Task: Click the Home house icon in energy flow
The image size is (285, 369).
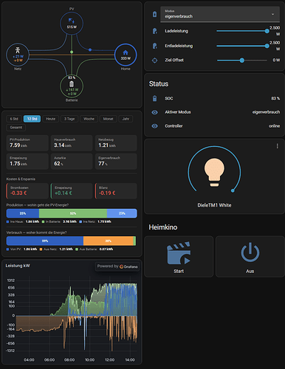Action: 126,52
